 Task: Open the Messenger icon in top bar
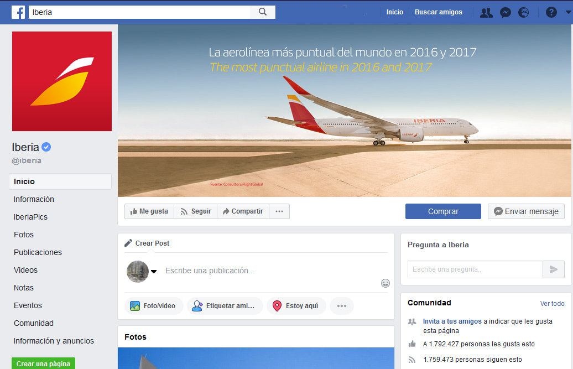(x=506, y=12)
